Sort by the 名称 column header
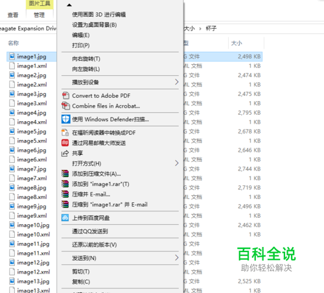The width and height of the screenshot is (324, 293). point(14,43)
